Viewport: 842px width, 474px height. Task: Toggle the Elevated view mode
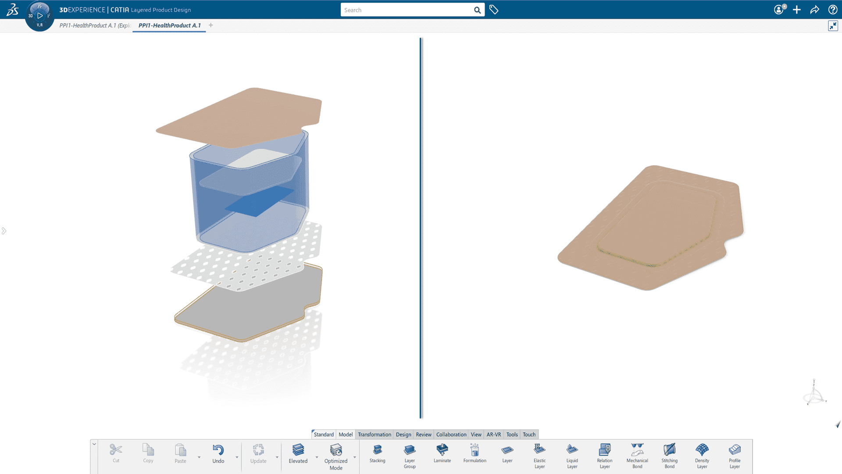(x=298, y=454)
